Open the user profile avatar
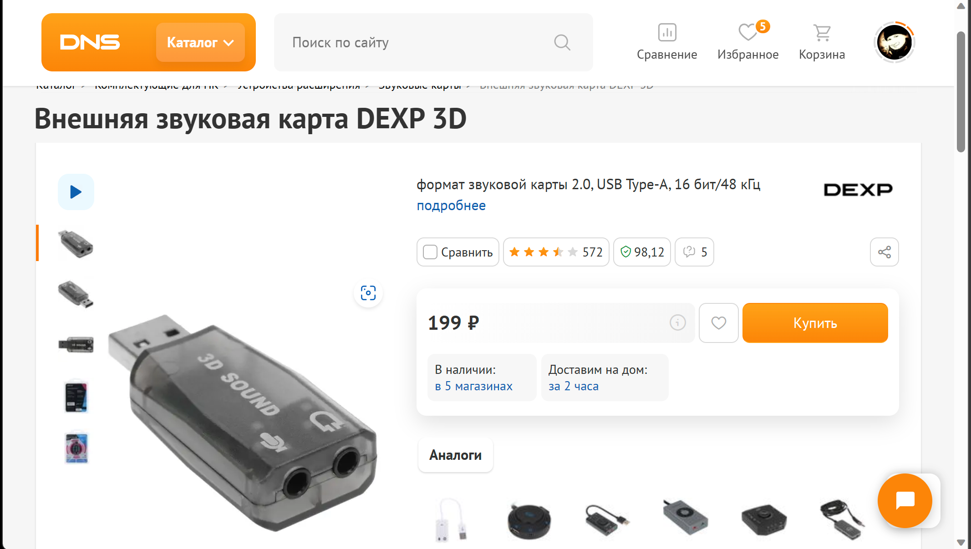The image size is (971, 549). [x=895, y=42]
